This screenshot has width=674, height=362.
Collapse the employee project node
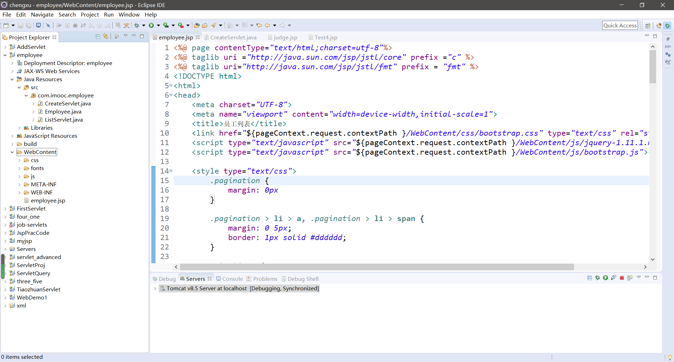click(x=5, y=55)
